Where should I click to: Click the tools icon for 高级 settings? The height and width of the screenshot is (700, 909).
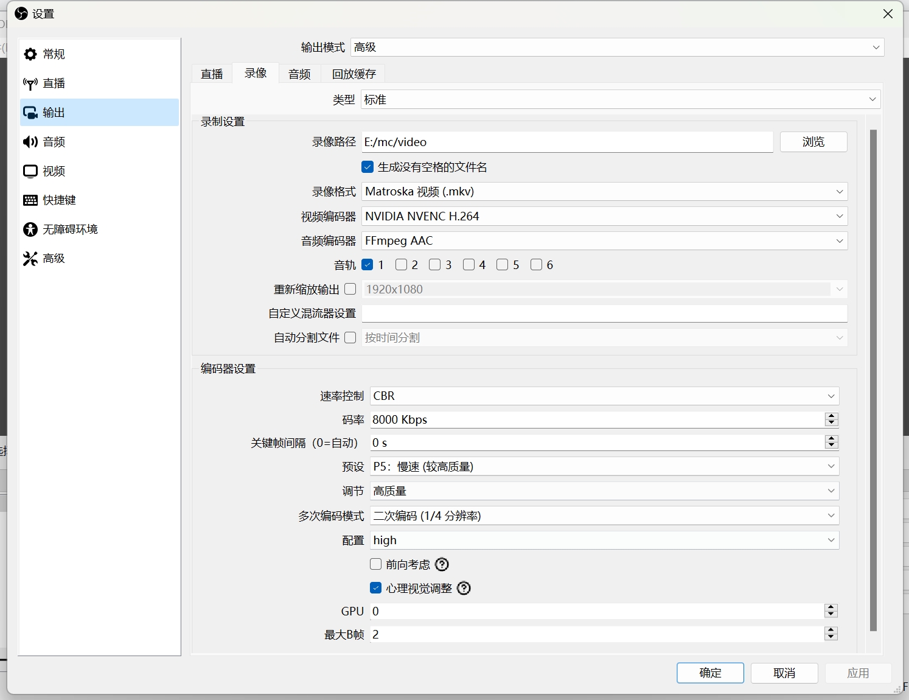(x=30, y=259)
